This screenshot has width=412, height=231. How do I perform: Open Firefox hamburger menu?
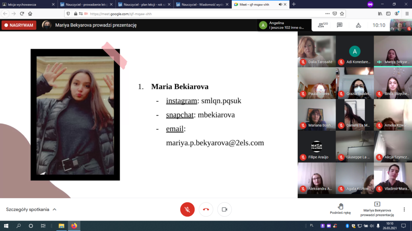point(405,13)
